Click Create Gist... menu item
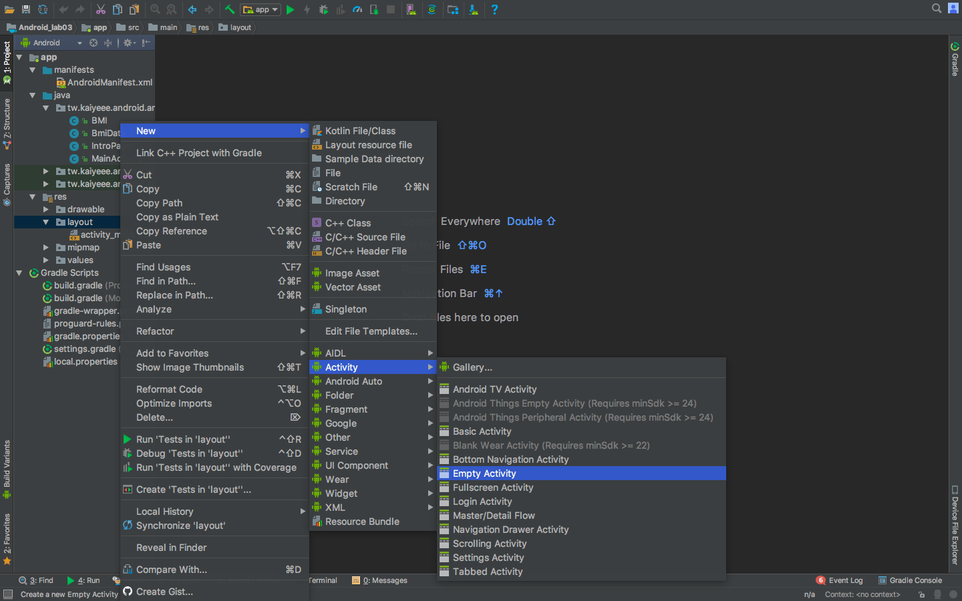This screenshot has width=962, height=601. pos(214,592)
